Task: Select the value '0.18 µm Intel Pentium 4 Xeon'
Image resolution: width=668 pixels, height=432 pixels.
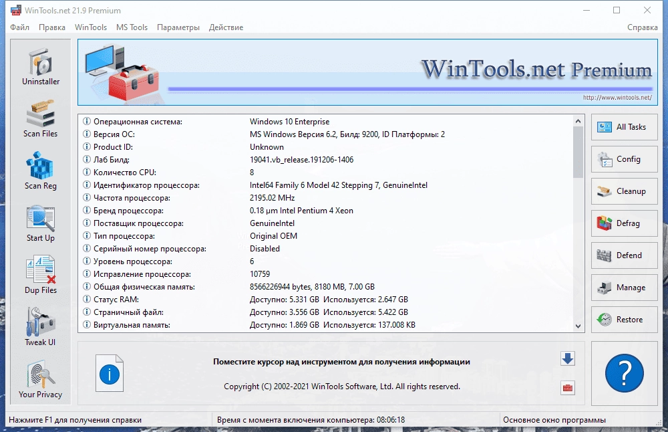Action: pos(302,210)
